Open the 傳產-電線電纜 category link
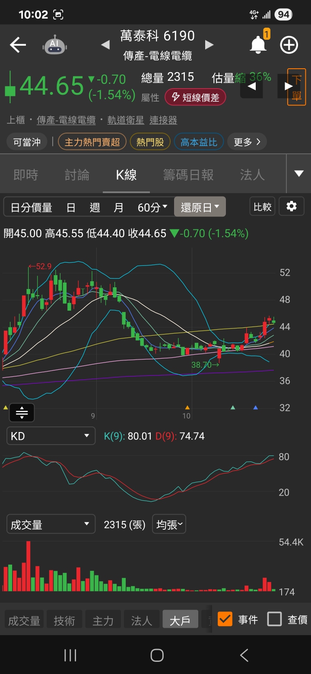The image size is (311, 674). (x=67, y=120)
